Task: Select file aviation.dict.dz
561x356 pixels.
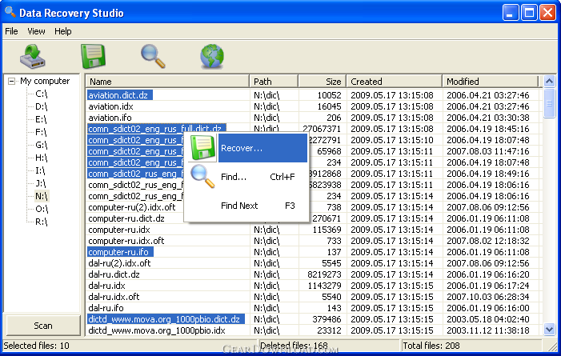Action: [119, 95]
